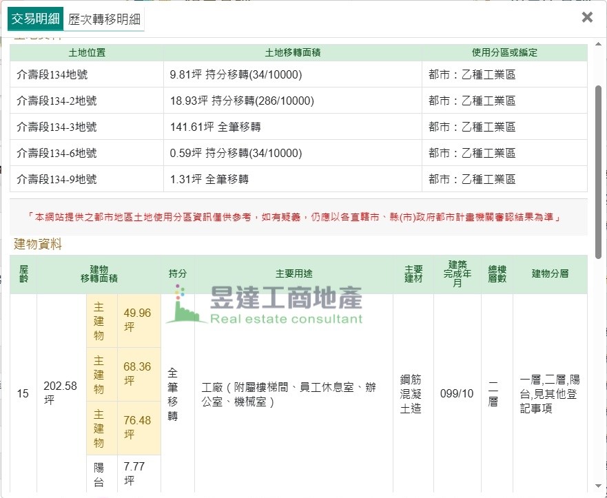Open the 歷次轉移明細 tab

tap(104, 19)
